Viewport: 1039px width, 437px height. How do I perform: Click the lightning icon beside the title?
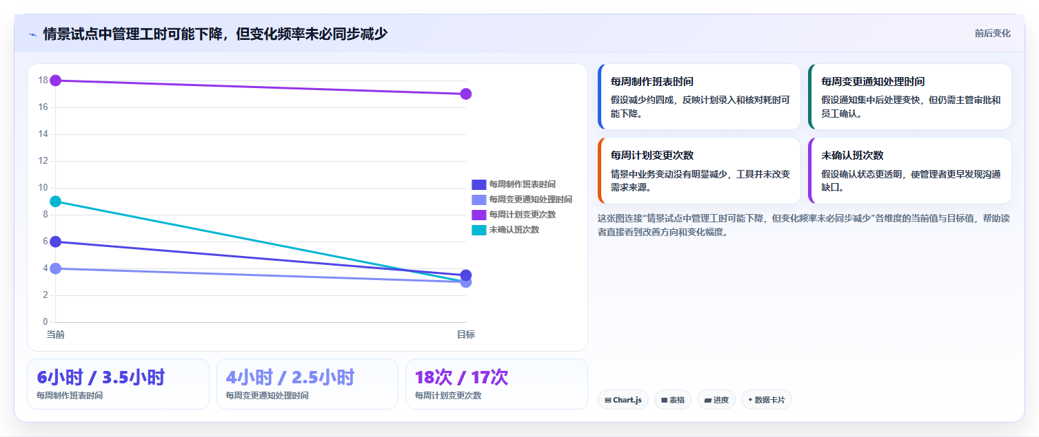coord(32,34)
